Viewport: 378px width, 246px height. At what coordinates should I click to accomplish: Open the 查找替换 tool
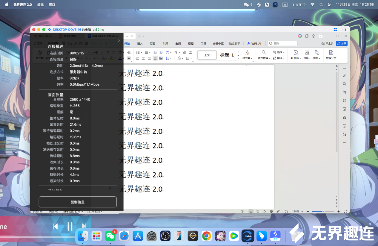(264, 55)
